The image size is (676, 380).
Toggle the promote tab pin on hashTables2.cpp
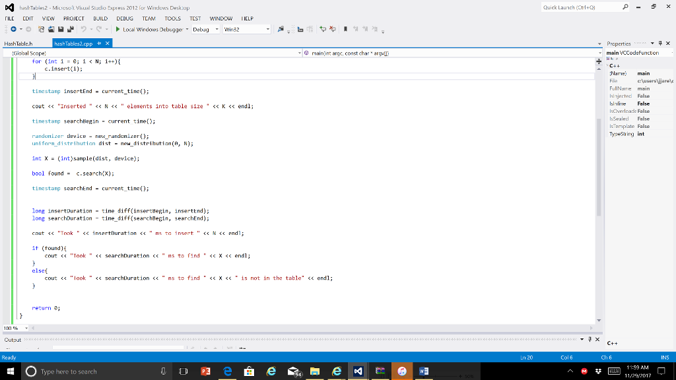click(99, 43)
